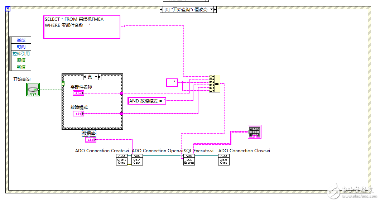The height and width of the screenshot is (202, 380).
Task: Click the ADO Connection Create.vi label
Action: click(102, 151)
